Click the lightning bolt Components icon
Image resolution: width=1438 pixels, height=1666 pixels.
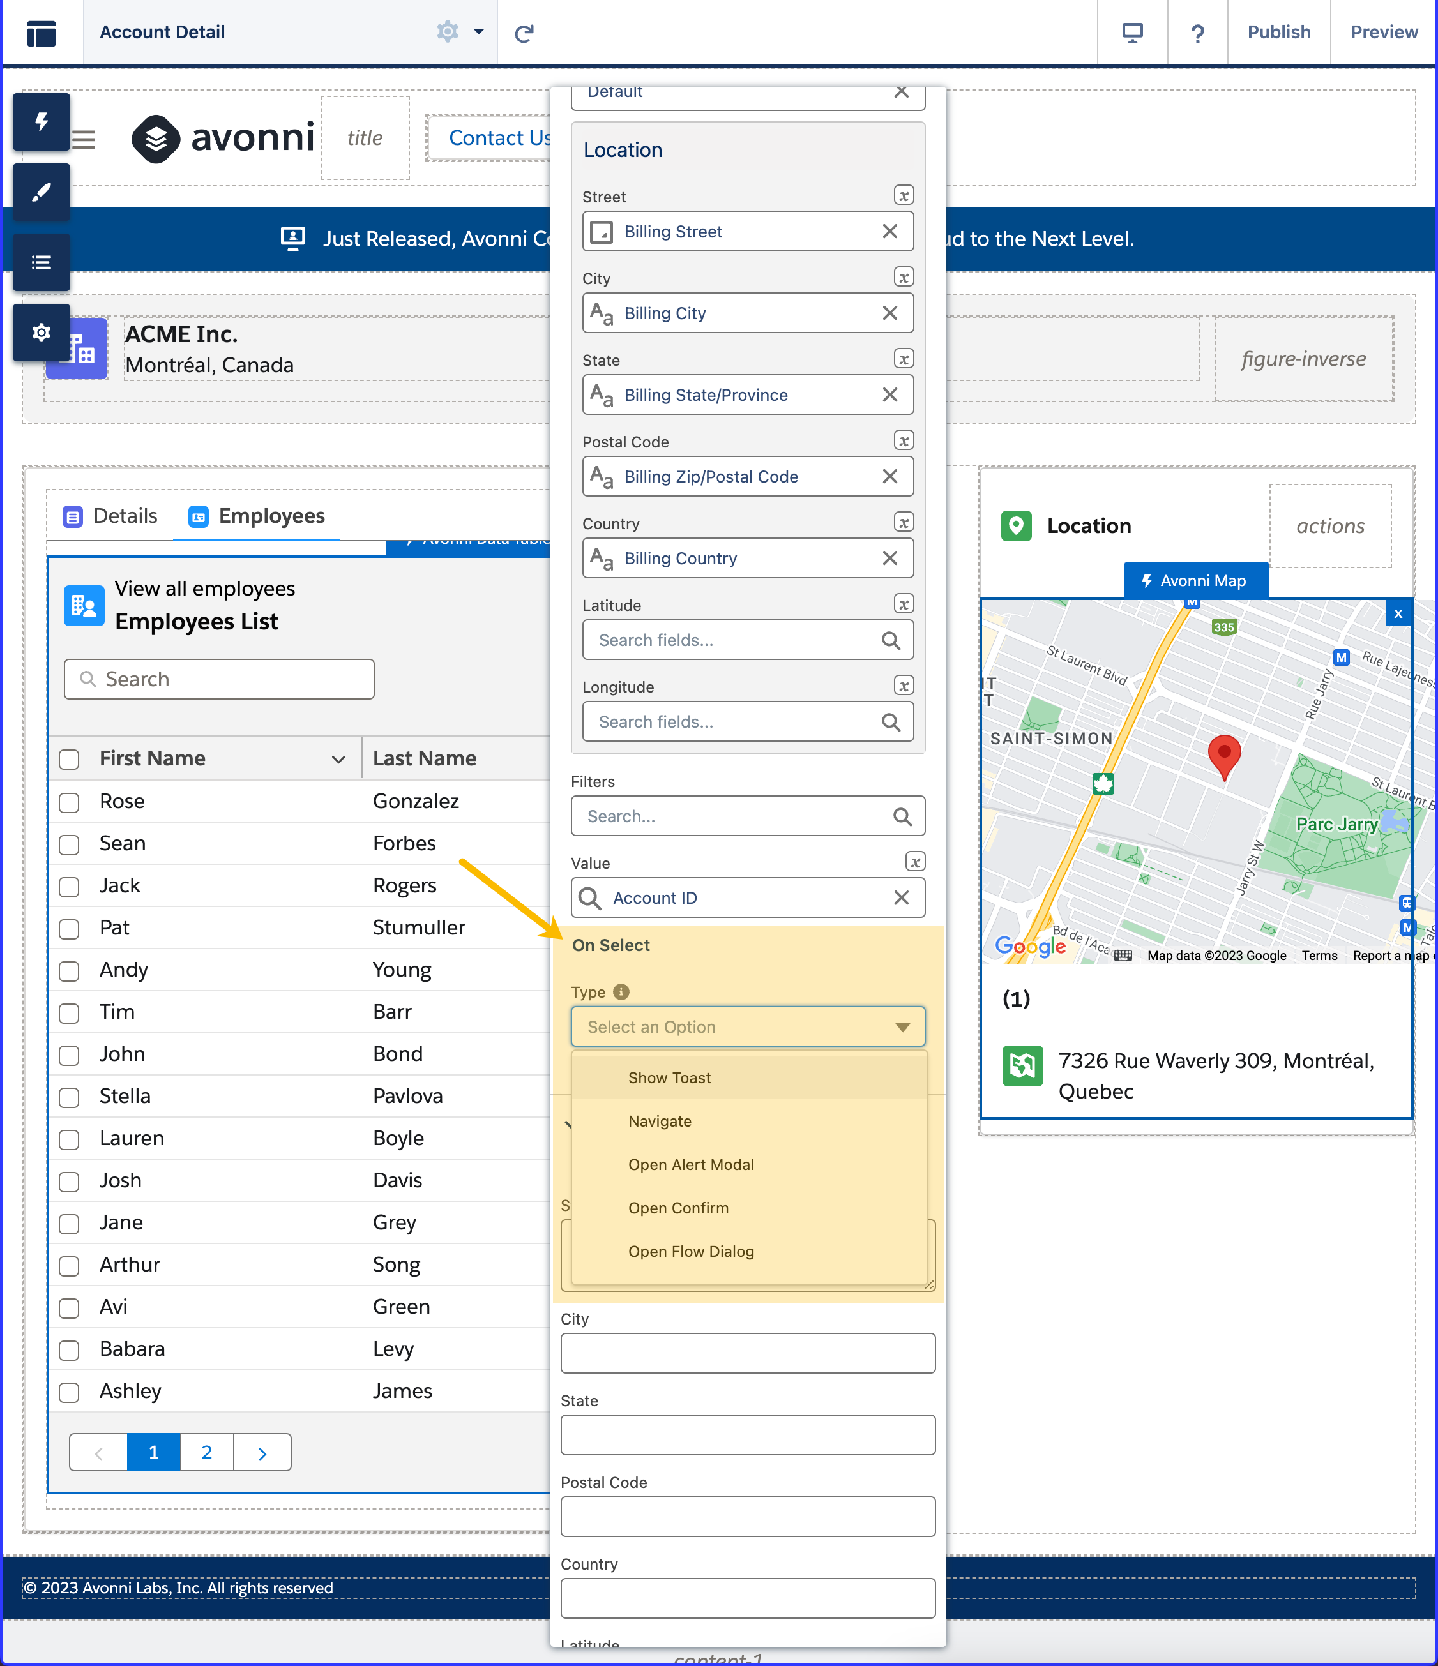(41, 122)
